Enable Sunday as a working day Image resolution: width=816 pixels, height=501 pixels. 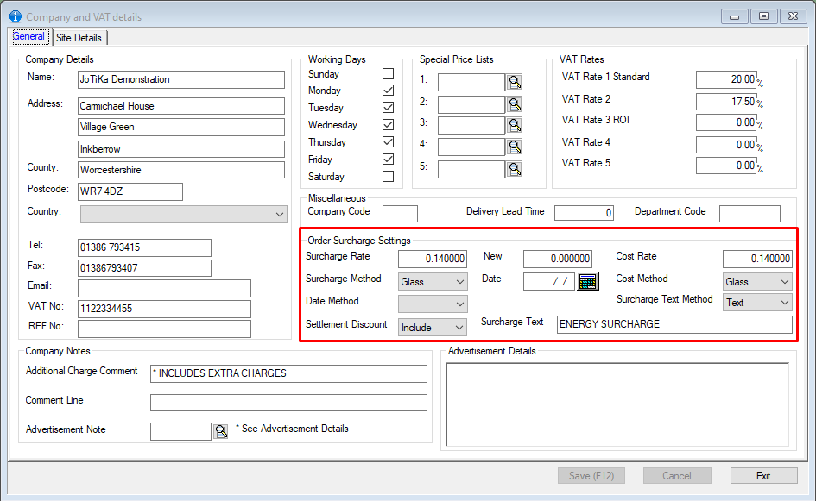(388, 74)
